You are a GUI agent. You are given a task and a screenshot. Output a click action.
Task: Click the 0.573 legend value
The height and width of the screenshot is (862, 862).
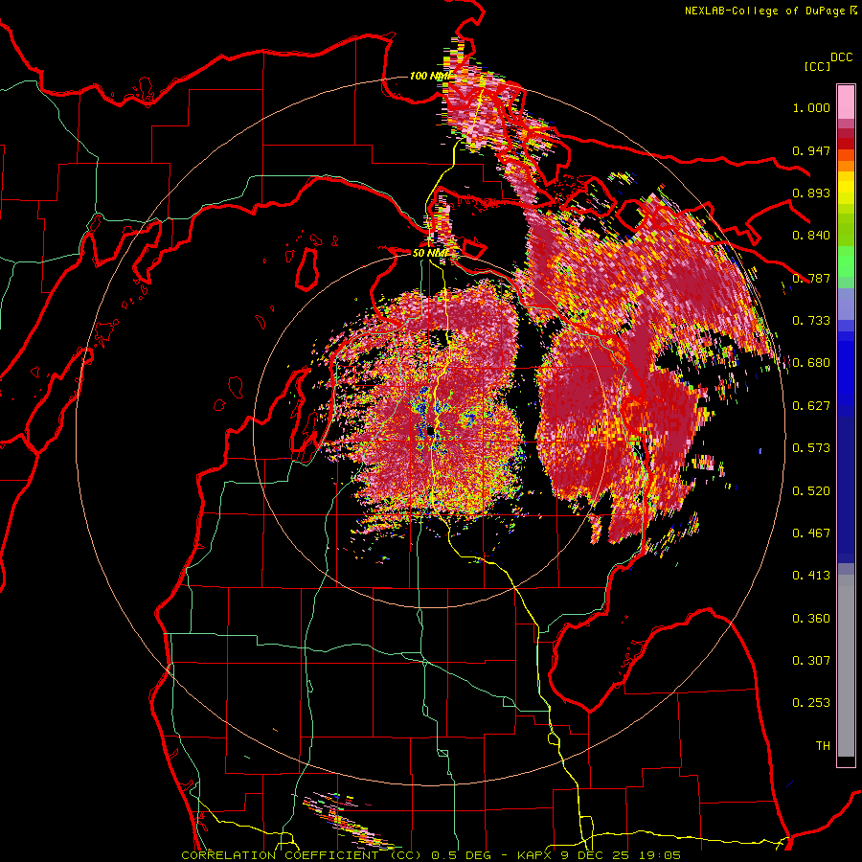(x=811, y=448)
